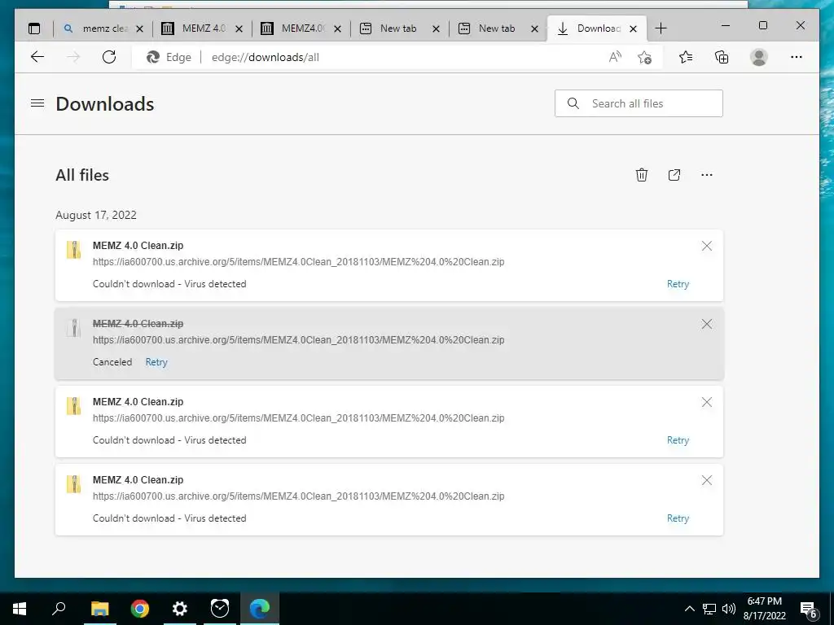
Task: Remove the first MEMZ 4.0 Clean.zip entry
Action: coord(706,246)
